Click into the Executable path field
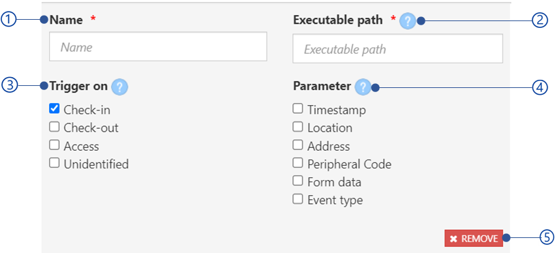557x253 pixels. tap(398, 48)
